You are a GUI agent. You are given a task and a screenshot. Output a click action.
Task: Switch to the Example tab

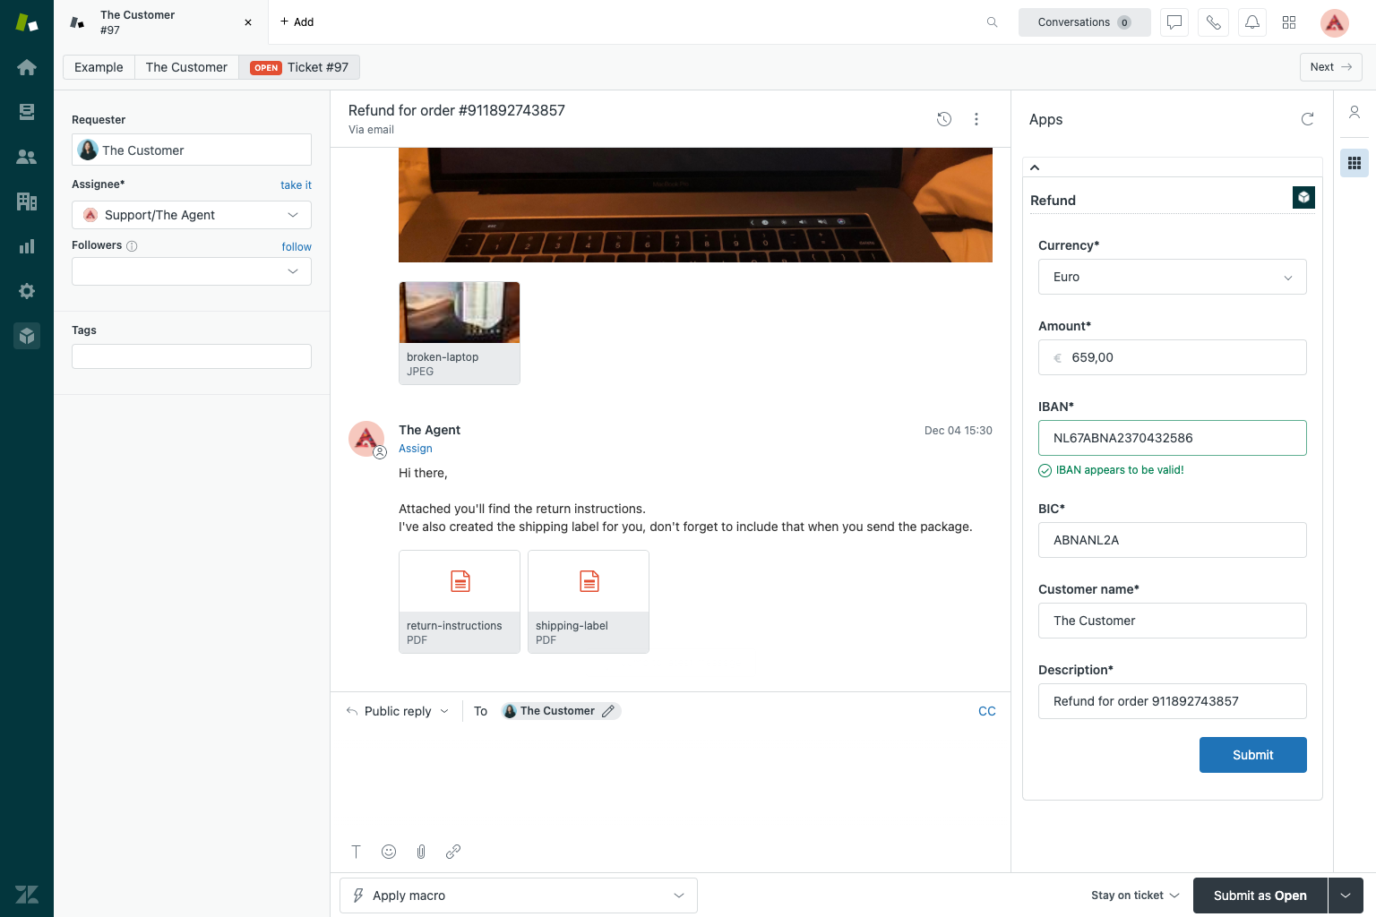coord(99,67)
